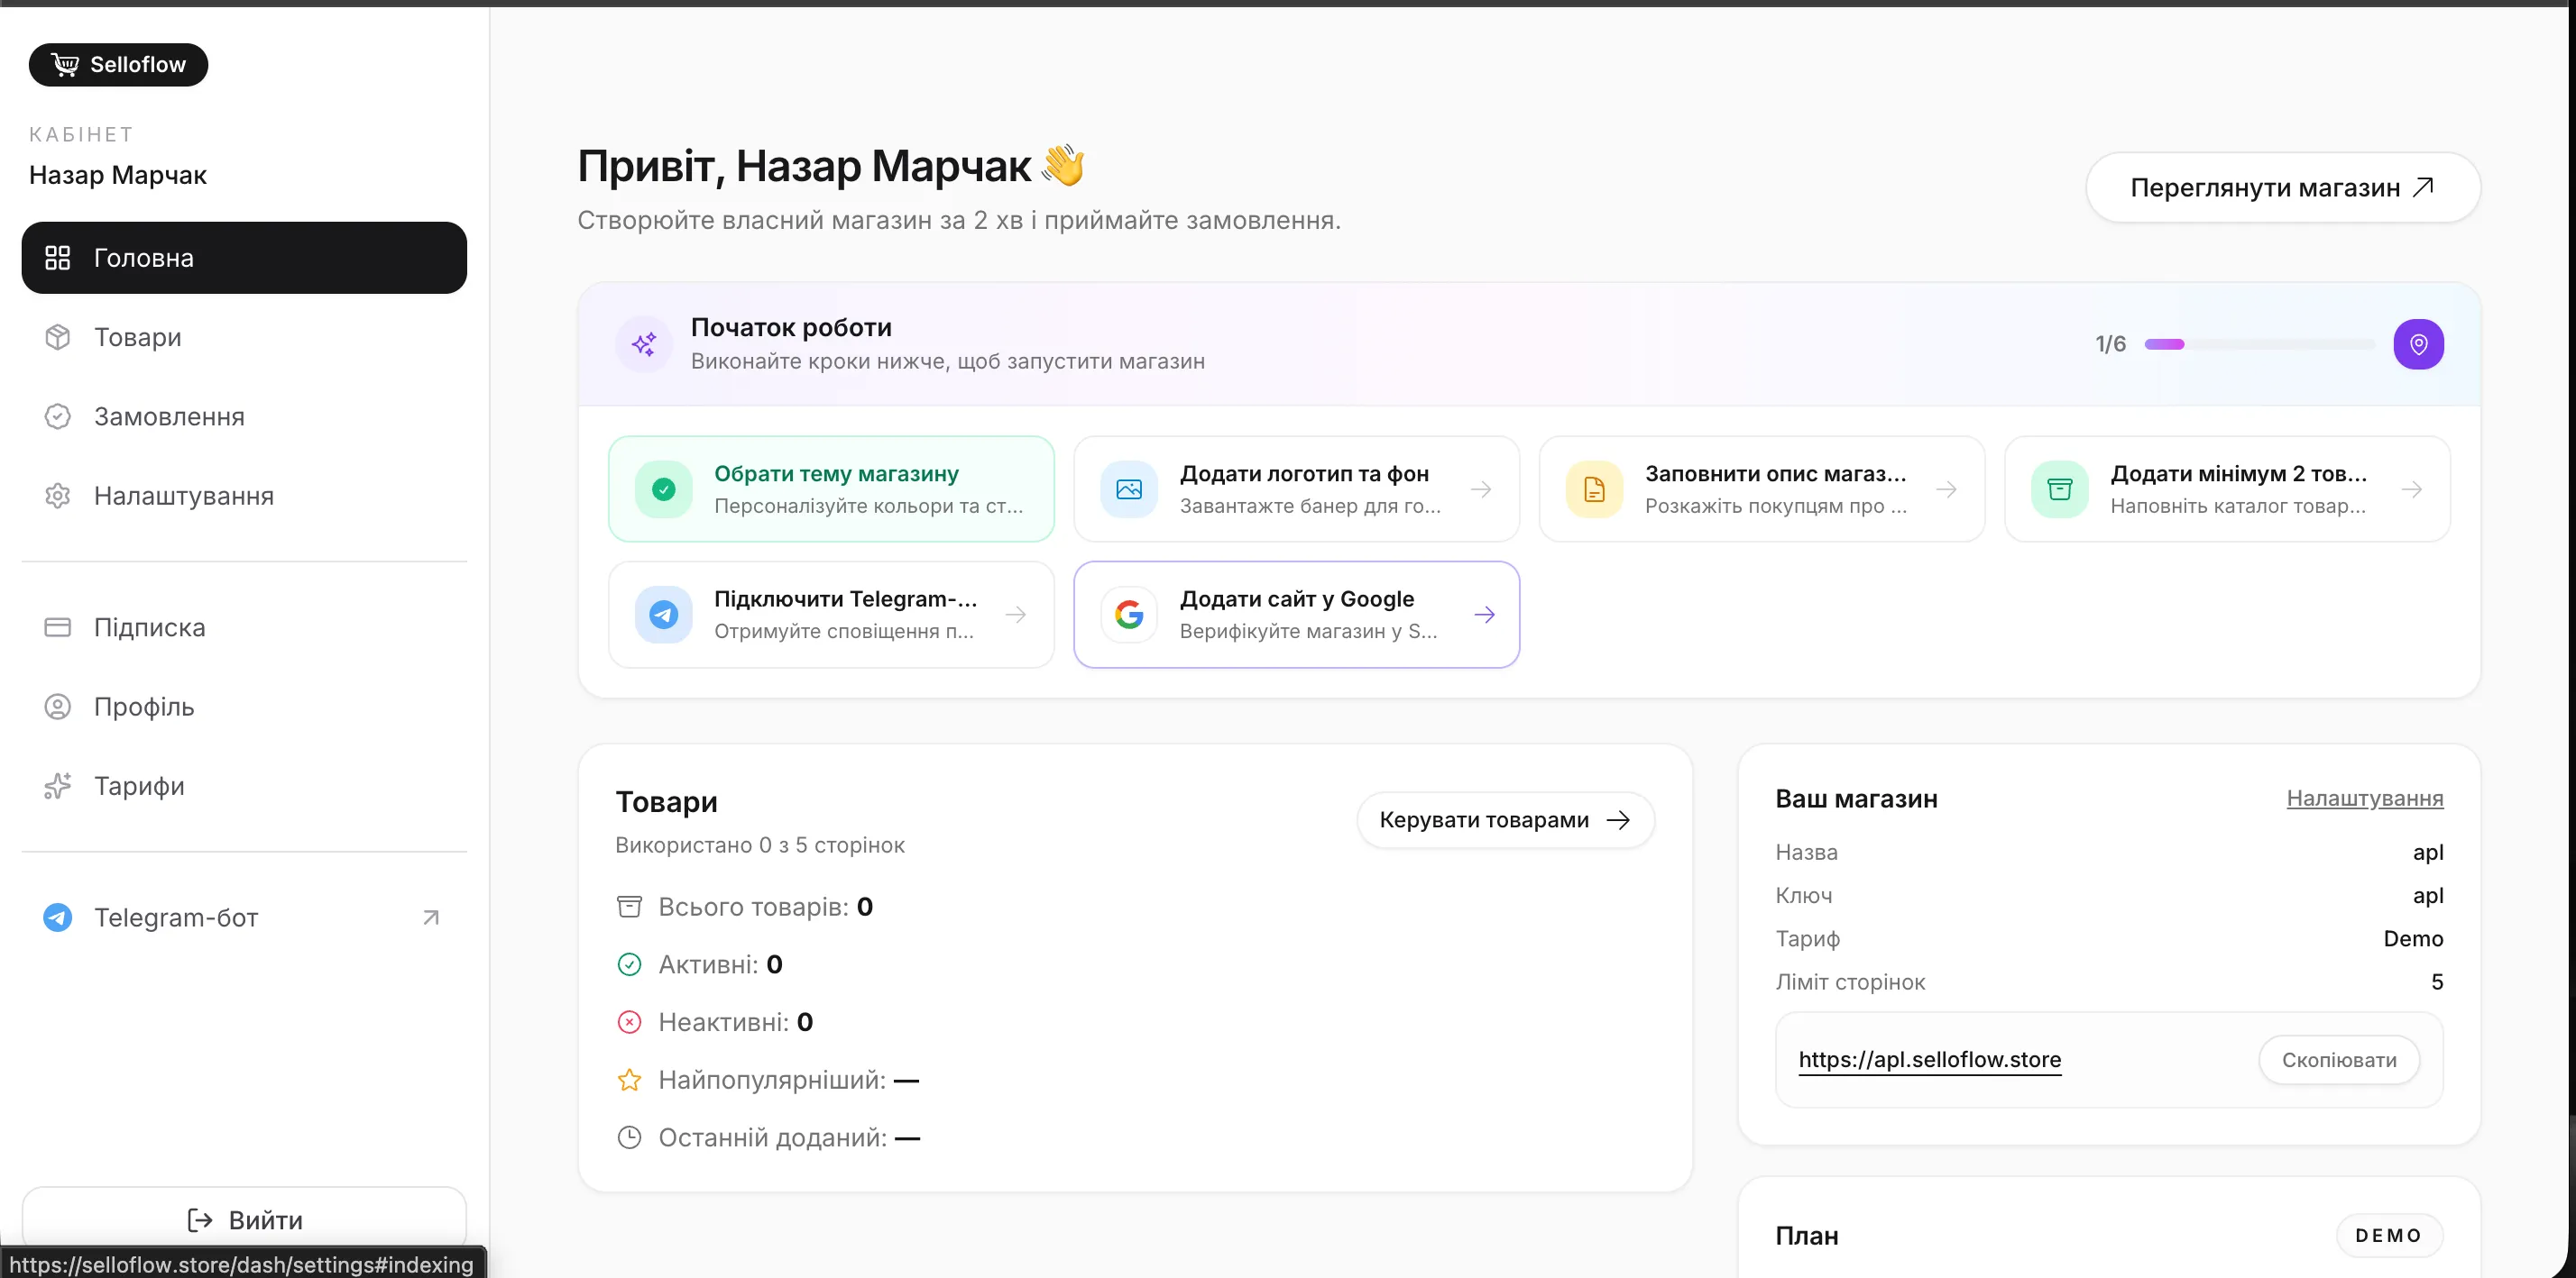Click the 1/6 onboarding progress bar
2576x1278 pixels.
pos(2259,343)
